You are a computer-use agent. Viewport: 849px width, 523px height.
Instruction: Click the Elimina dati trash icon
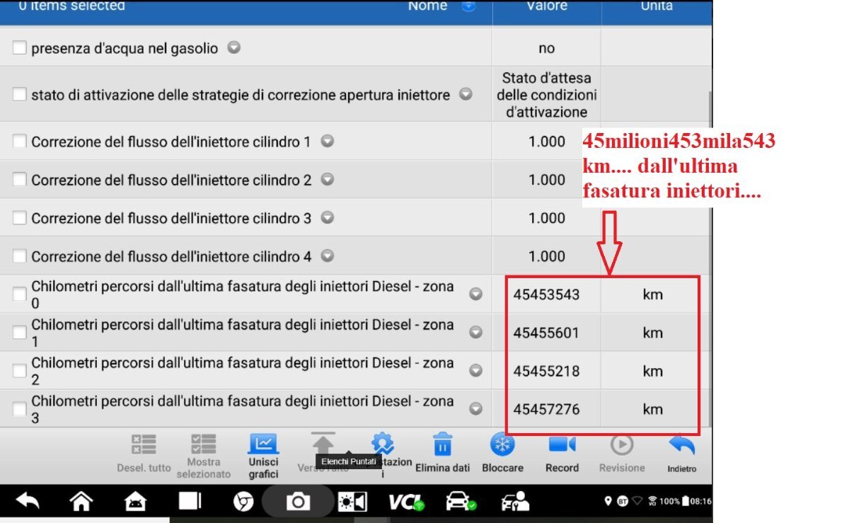pyautogui.click(x=442, y=445)
